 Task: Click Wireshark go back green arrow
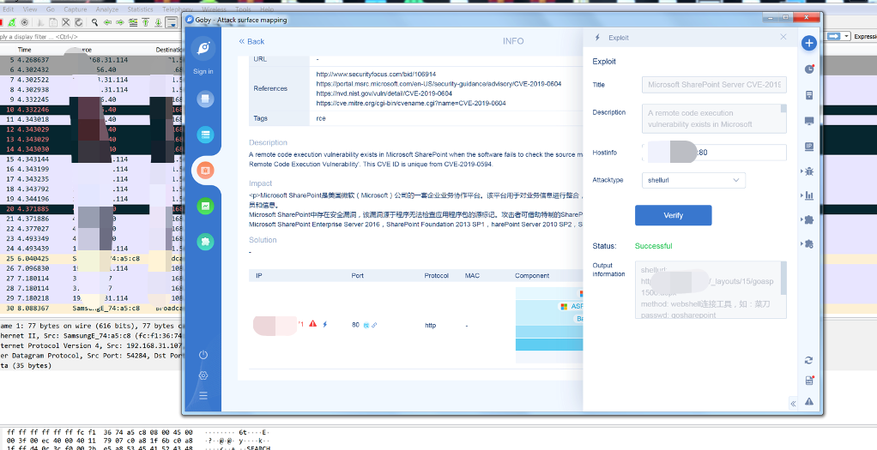click(x=107, y=22)
